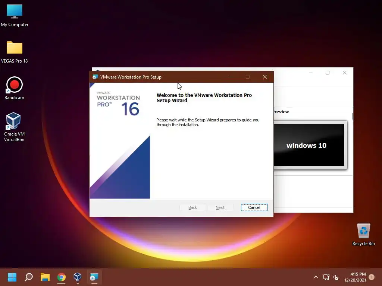
Task: Show hidden system tray icons
Action: click(316, 277)
